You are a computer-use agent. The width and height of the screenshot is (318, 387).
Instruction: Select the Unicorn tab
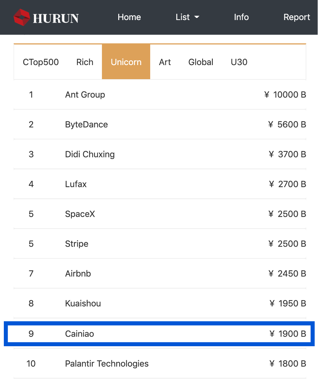(x=126, y=62)
